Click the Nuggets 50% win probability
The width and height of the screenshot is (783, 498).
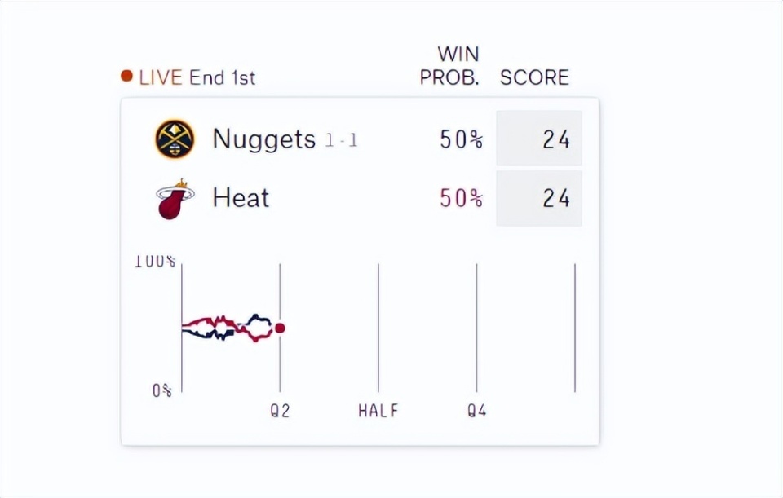point(461,139)
